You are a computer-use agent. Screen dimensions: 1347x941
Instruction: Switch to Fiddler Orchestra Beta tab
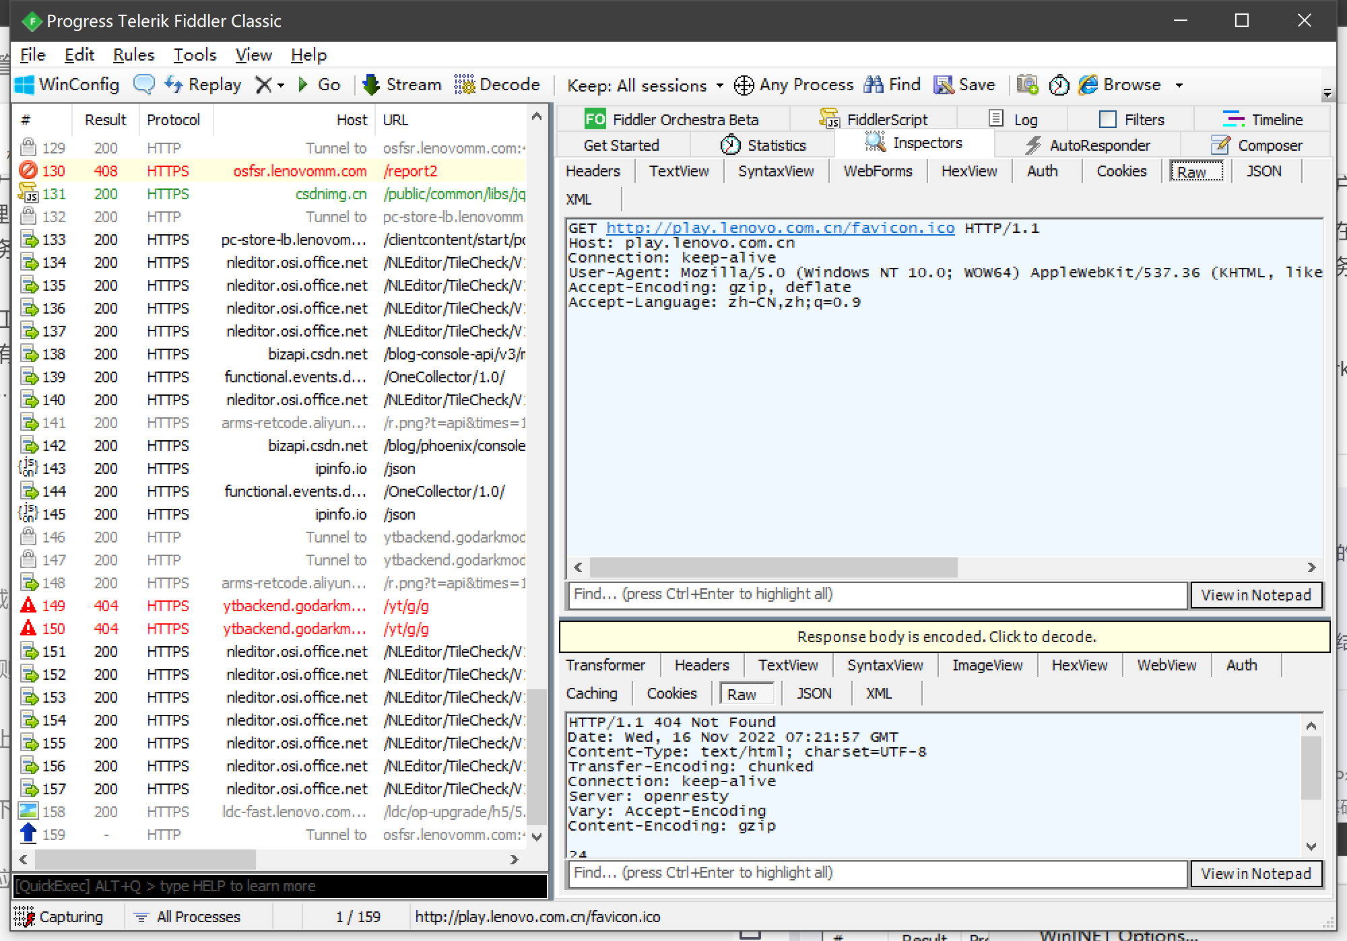(672, 120)
